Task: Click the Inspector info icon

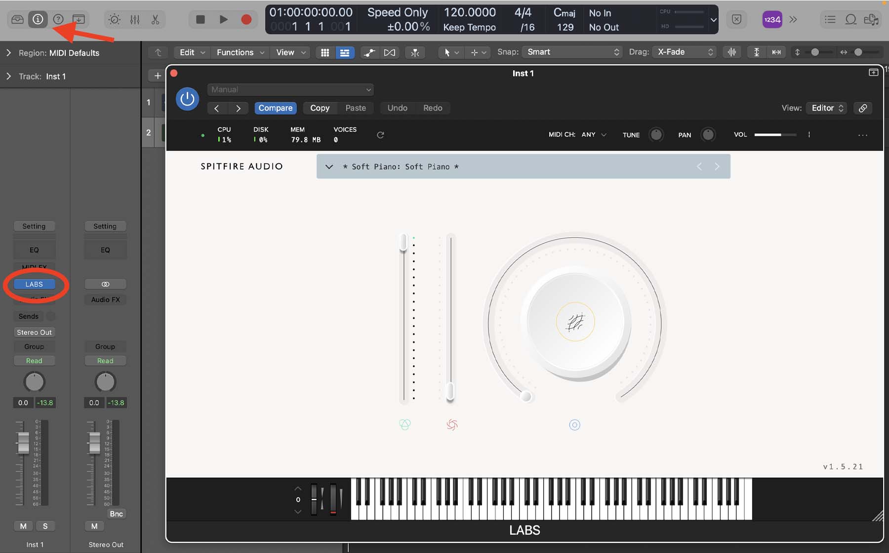Action: pos(38,19)
